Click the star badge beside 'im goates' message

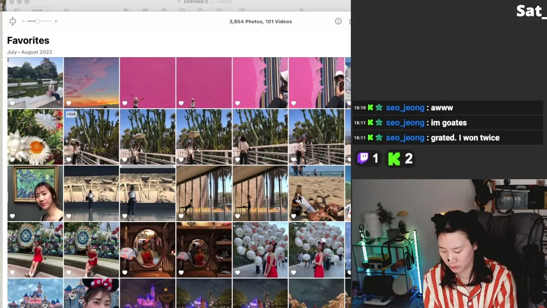[379, 123]
